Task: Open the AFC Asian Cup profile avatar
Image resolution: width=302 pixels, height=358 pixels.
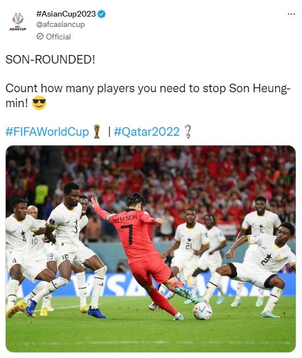Action: (18, 22)
